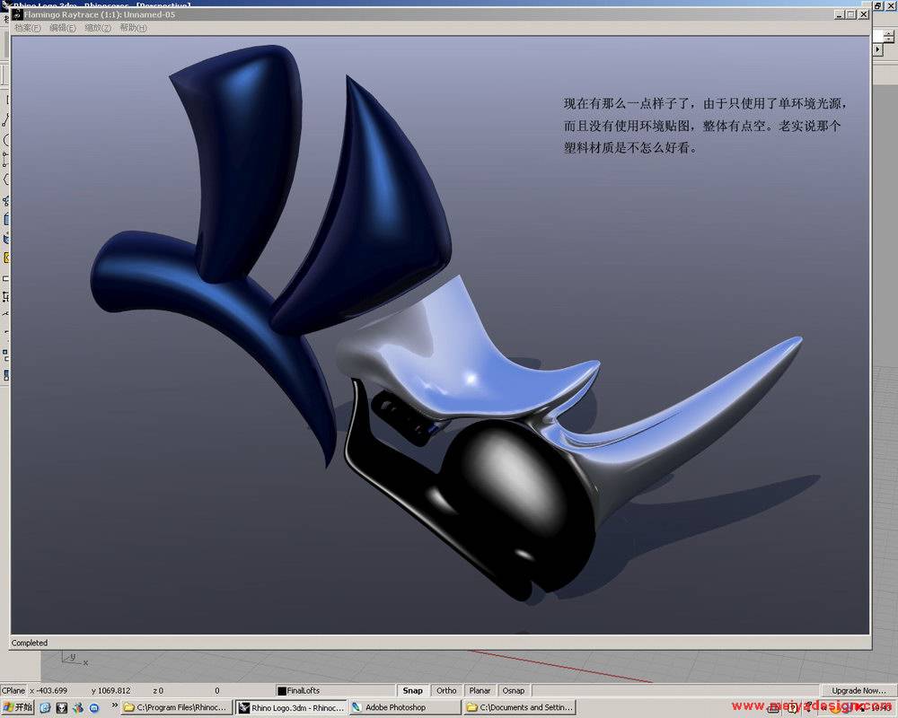Toggle Ortho mode in the status bar
This screenshot has width=898, height=718.
(446, 690)
